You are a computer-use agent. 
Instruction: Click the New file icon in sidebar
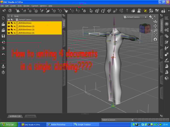click(3, 18)
